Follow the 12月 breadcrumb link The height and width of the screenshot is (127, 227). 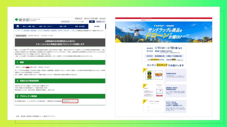click(x=73, y=31)
